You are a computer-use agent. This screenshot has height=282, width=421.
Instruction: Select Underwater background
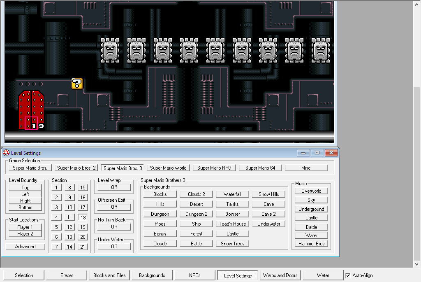(269, 224)
